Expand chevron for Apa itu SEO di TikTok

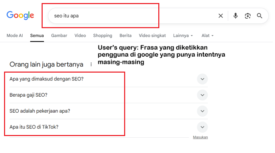(202, 127)
